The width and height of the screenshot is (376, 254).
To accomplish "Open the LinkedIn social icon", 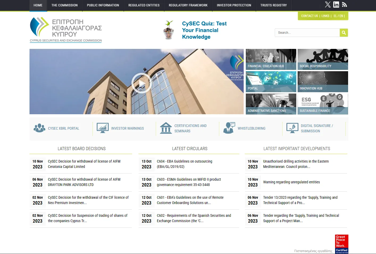I will click(x=336, y=5).
